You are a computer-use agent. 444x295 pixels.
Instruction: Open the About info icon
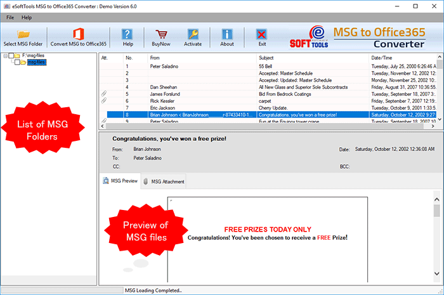(227, 34)
